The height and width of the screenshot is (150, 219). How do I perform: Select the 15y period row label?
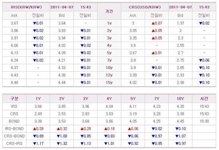click(109, 82)
